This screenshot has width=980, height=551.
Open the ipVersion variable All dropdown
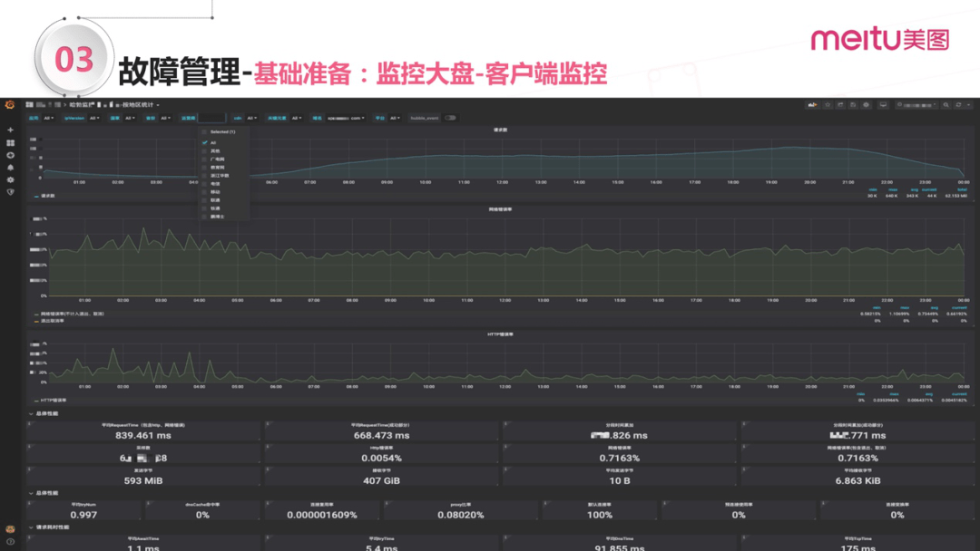[x=94, y=118]
